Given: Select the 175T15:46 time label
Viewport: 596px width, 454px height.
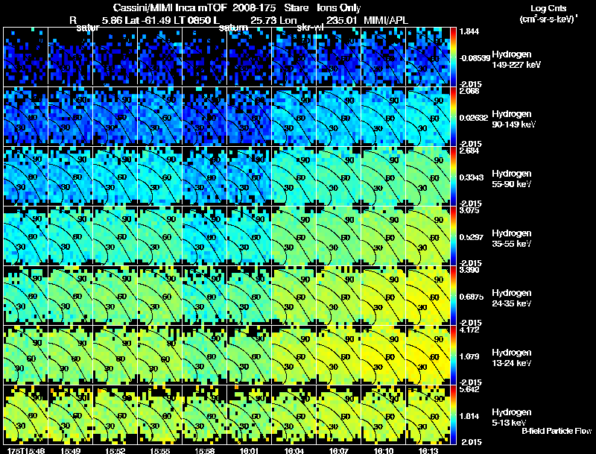Looking at the screenshot, I should point(26,450).
